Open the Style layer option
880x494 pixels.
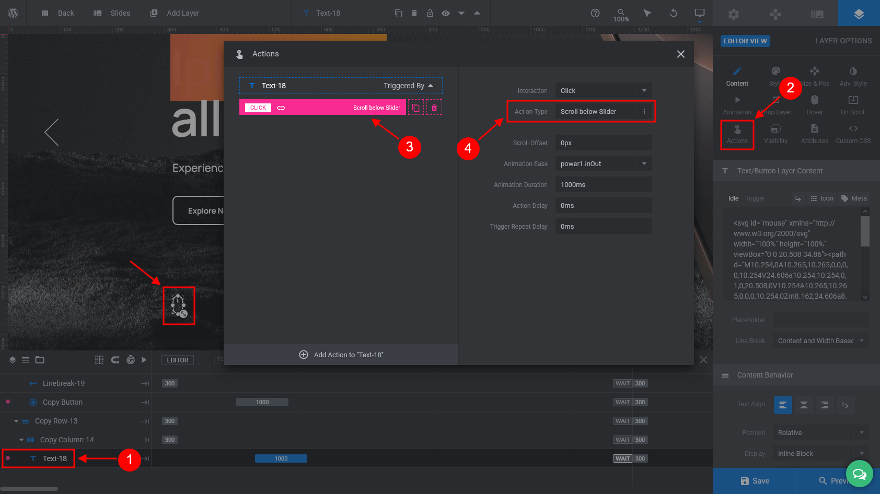(776, 76)
